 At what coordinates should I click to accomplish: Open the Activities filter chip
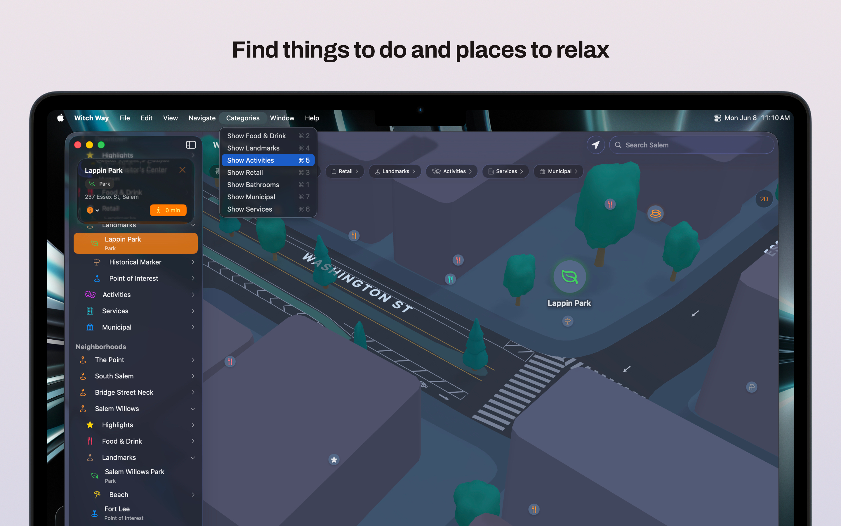pyautogui.click(x=452, y=171)
